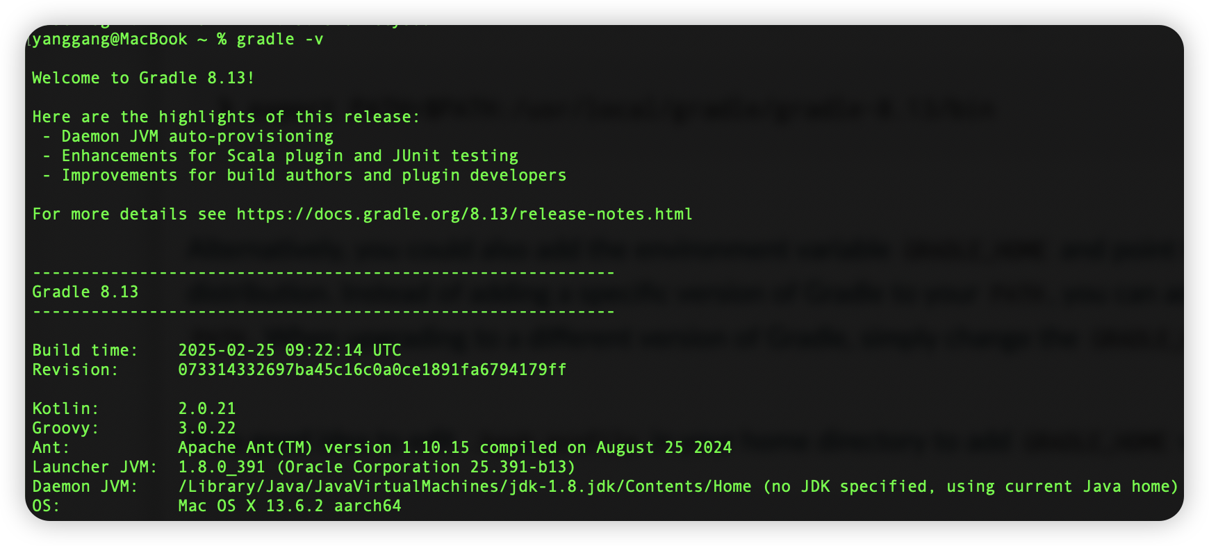
Task: Click the "Welcome to Gradle 8.13!" line
Action: coord(143,78)
